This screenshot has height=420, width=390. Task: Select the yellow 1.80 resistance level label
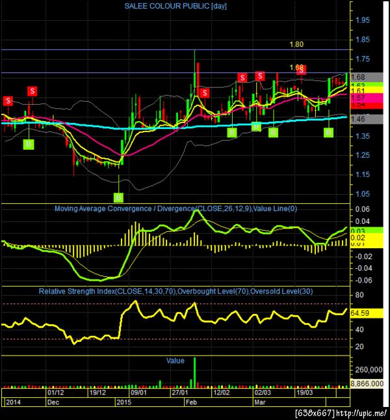point(296,44)
